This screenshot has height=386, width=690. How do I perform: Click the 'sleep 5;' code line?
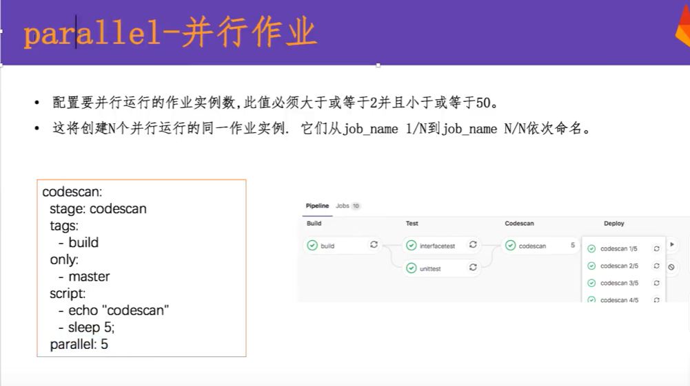(87, 327)
